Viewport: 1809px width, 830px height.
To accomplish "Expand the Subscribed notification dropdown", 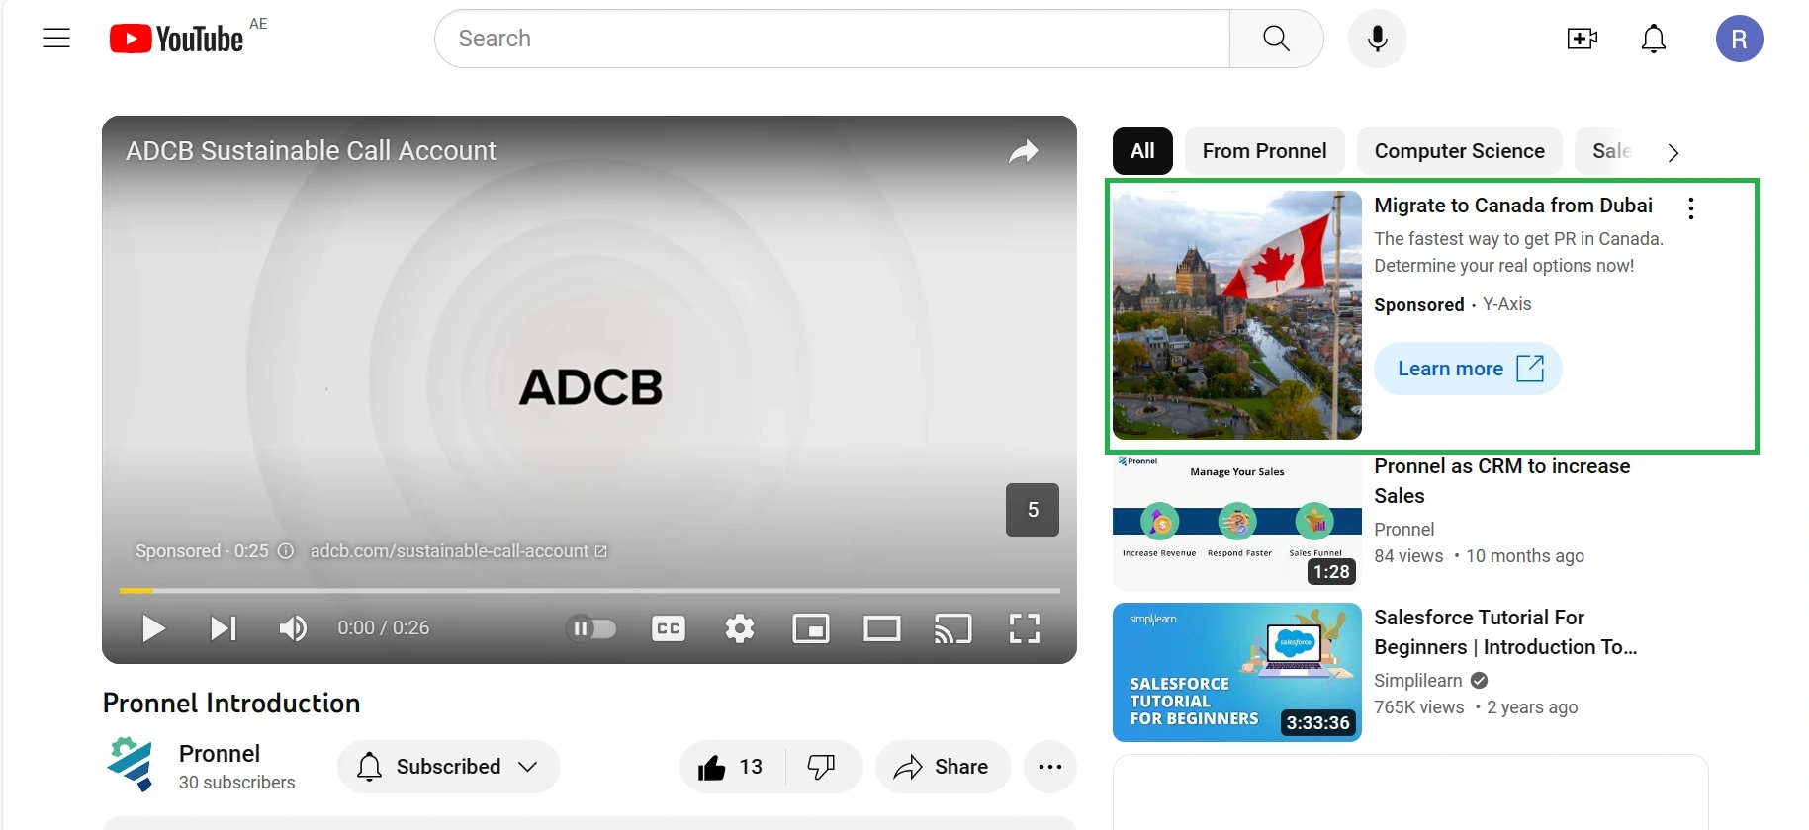I will (x=449, y=767).
